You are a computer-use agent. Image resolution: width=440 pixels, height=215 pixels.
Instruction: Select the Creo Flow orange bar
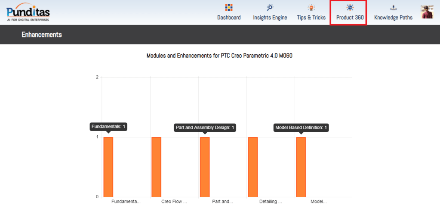157,167
